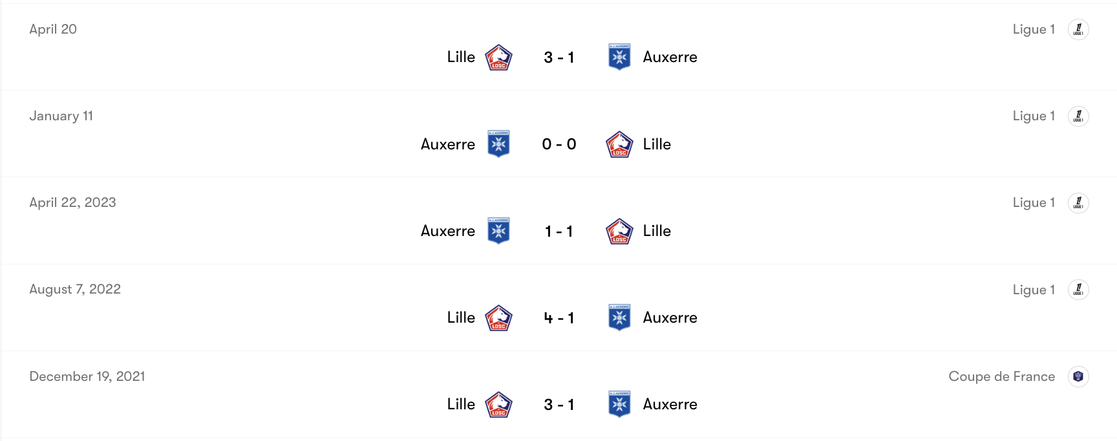Click the Auxerre name in the April 22 fixture
This screenshot has width=1117, height=441.
[x=448, y=231]
